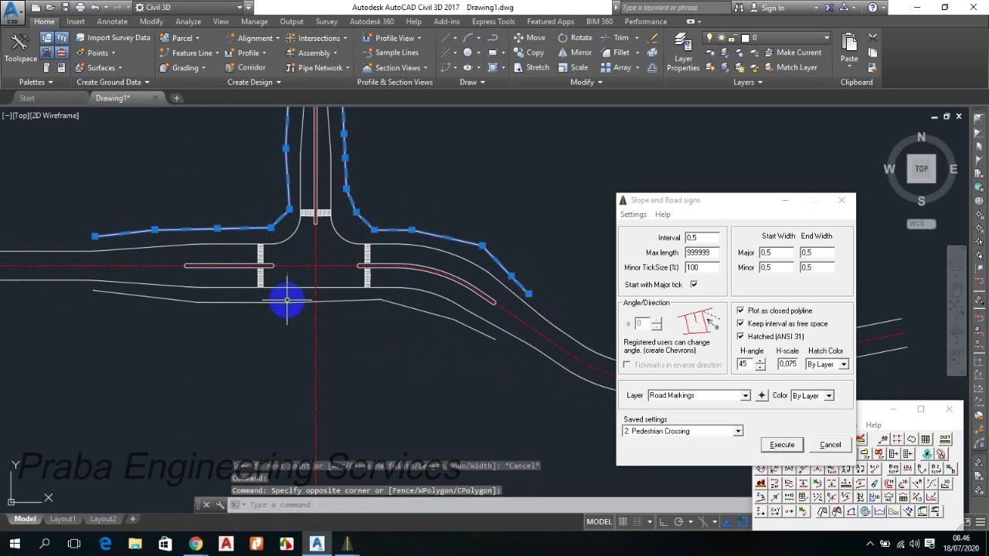Expand the Profile View dropdown
Screen dimensions: 989x556
pyautogui.click(x=419, y=38)
